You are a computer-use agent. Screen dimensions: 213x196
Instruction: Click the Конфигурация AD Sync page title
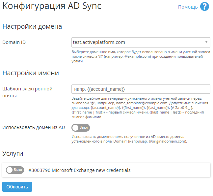[52, 6]
